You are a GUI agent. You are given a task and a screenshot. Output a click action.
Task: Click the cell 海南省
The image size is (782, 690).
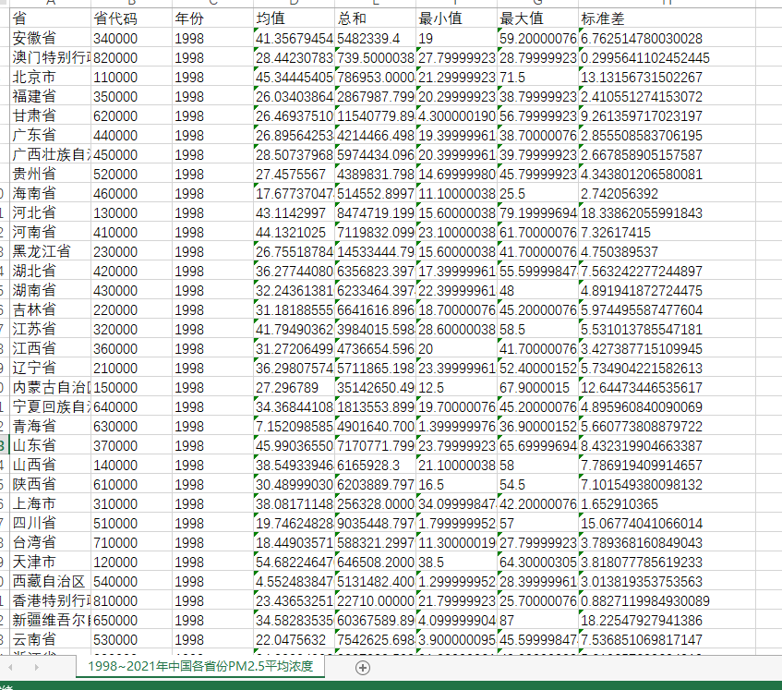pos(51,194)
